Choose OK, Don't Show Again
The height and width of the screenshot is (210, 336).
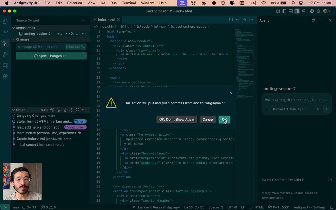click(x=177, y=120)
